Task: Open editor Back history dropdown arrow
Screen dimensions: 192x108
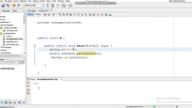Action: [51, 14]
